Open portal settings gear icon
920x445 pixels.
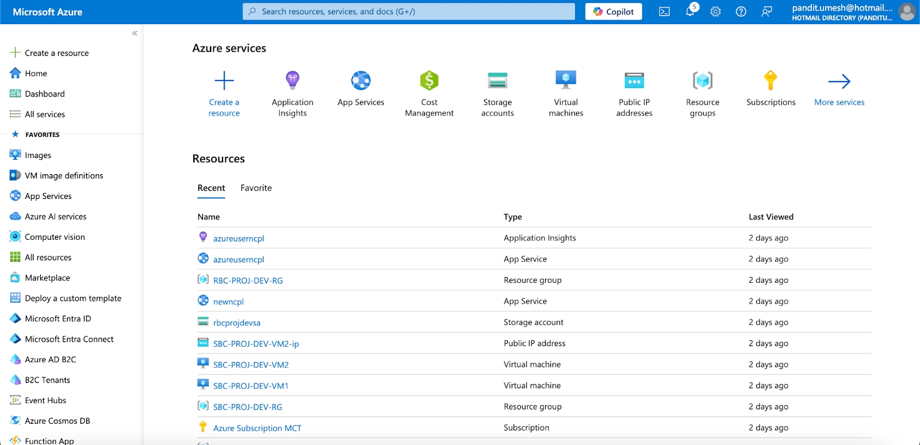pyautogui.click(x=715, y=11)
